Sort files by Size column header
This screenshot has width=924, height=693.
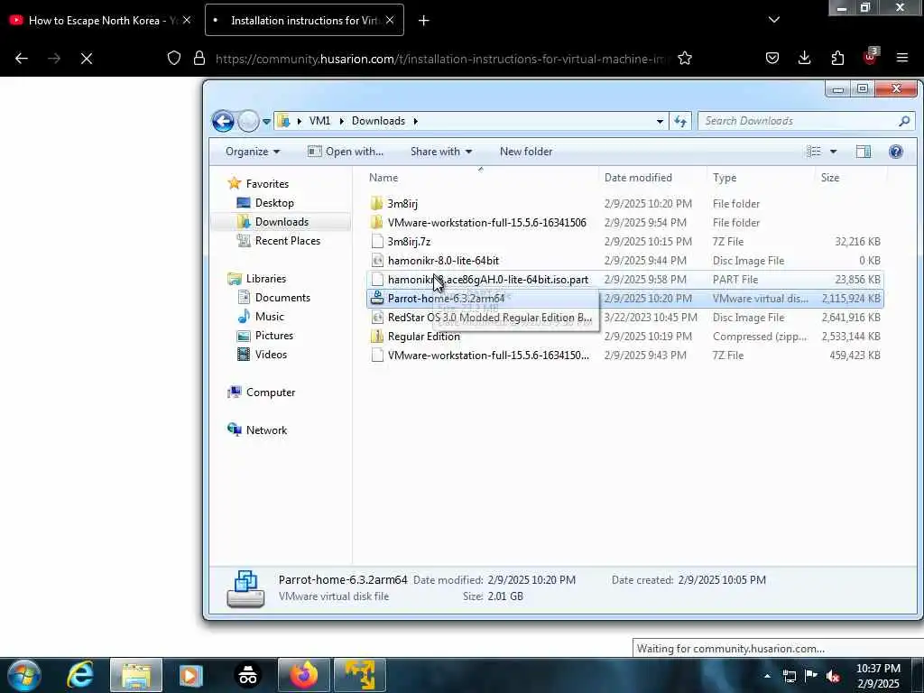pos(830,178)
